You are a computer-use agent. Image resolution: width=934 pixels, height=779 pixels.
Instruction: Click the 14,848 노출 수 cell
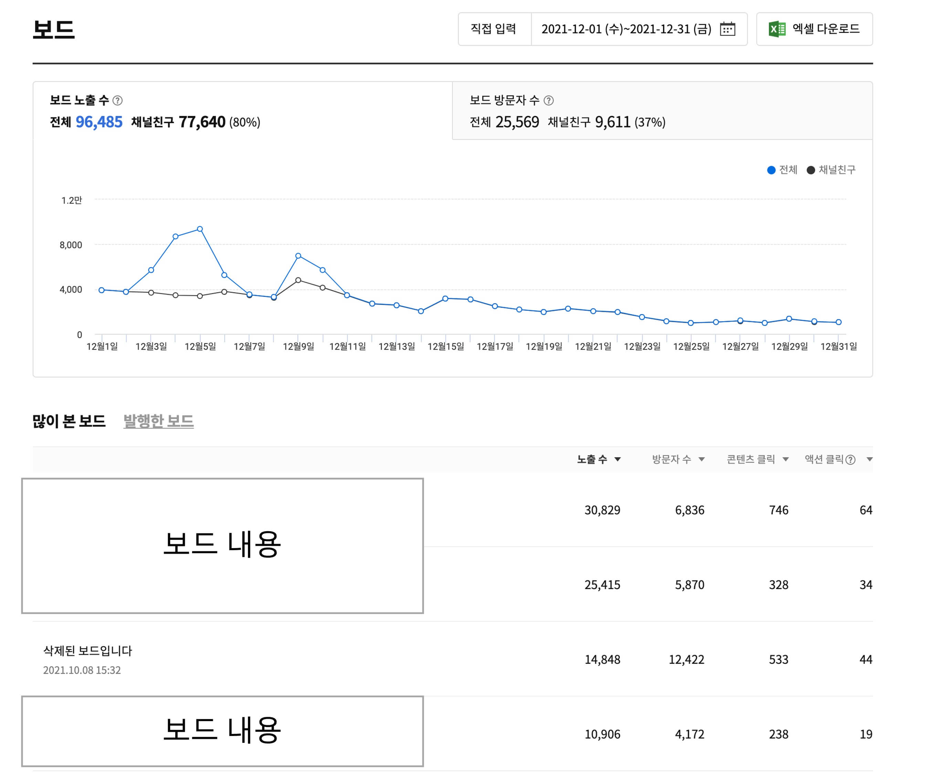coord(602,659)
